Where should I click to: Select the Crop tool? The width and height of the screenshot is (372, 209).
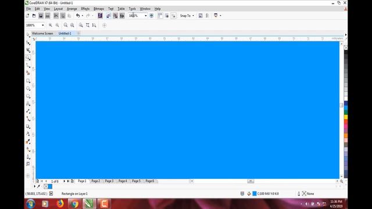point(28,51)
